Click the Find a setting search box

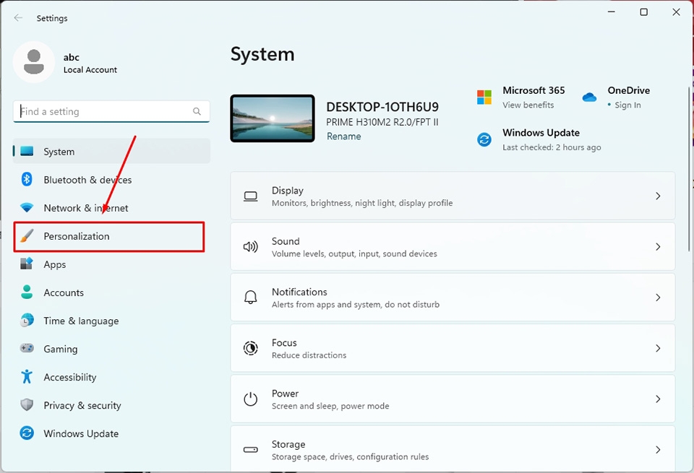coord(111,111)
